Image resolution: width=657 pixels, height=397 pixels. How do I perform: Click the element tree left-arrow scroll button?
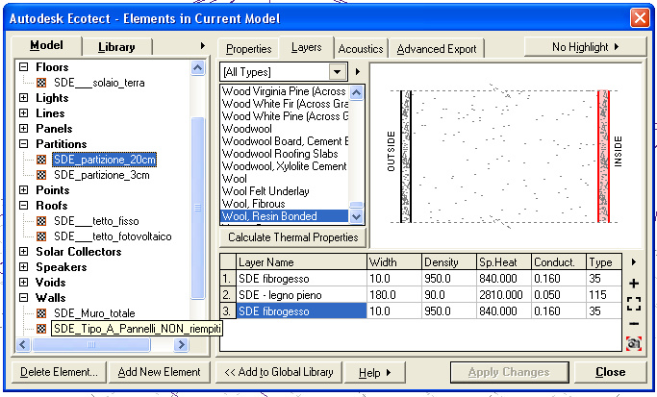point(23,345)
